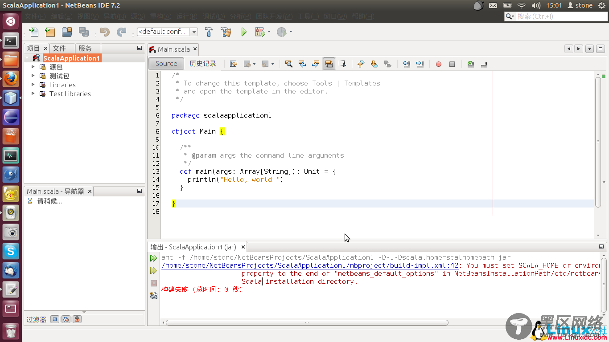Click the Find Selection magnifier icon
This screenshot has width=609, height=342.
[288, 64]
